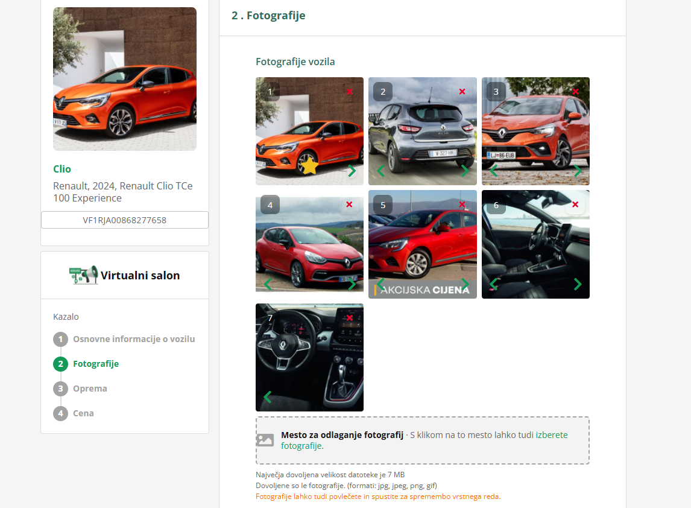Click the Virtualni salon megaphone logo
Image resolution: width=691 pixels, height=508 pixels.
(83, 275)
